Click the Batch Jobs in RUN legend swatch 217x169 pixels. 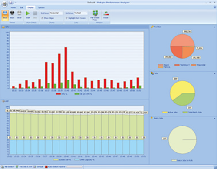pyautogui.click(x=174, y=160)
